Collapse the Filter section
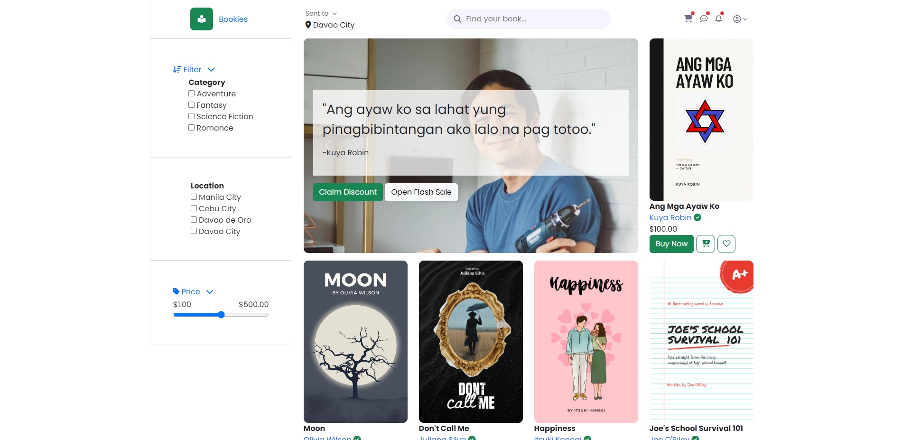Image resolution: width=902 pixels, height=440 pixels. pyautogui.click(x=211, y=69)
